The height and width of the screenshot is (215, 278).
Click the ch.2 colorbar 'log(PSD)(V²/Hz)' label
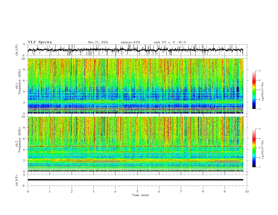tap(263, 150)
